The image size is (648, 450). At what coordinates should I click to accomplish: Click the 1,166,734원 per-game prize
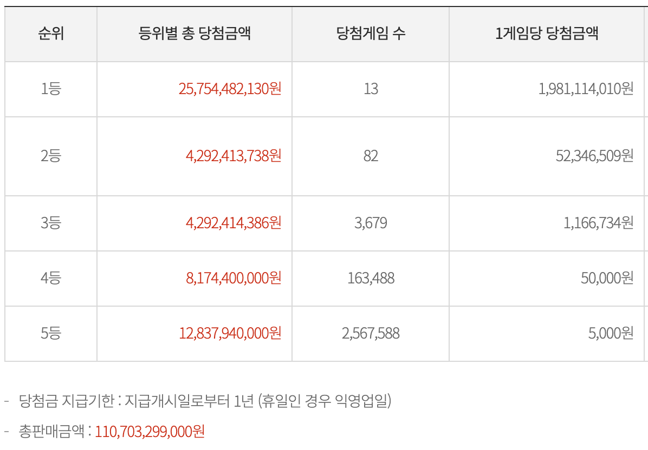pos(598,222)
